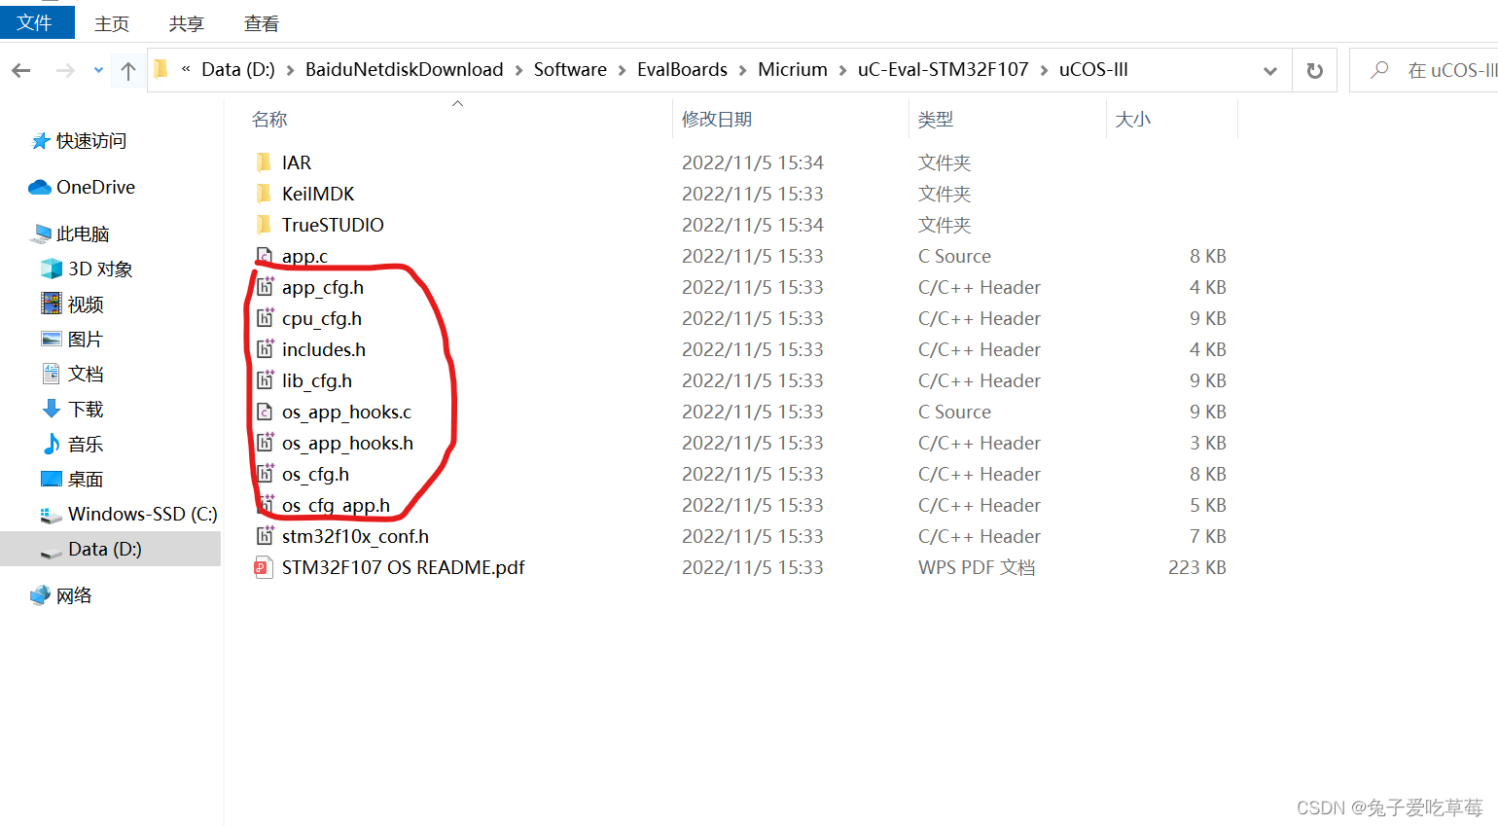The height and width of the screenshot is (826, 1498).
Task: Click BaiduNetdiskDownload in address bar
Action: pyautogui.click(x=404, y=69)
